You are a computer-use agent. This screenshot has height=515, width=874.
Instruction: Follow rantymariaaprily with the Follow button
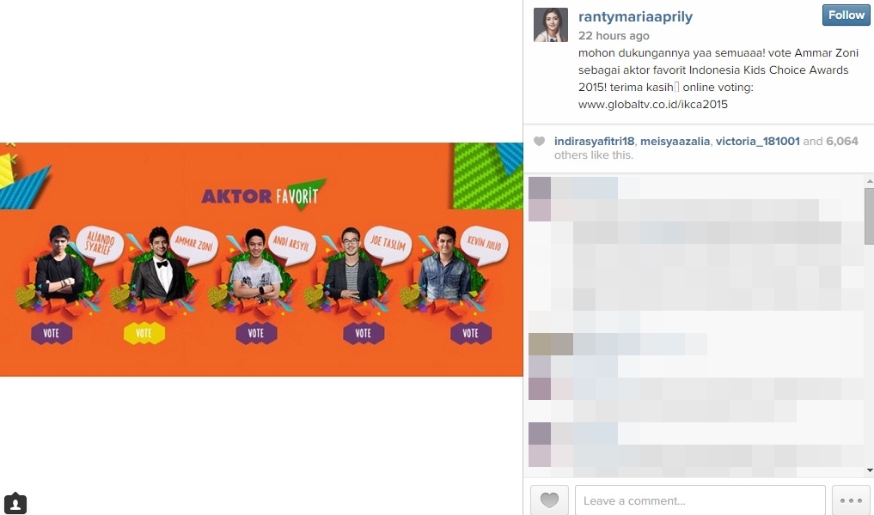846,15
